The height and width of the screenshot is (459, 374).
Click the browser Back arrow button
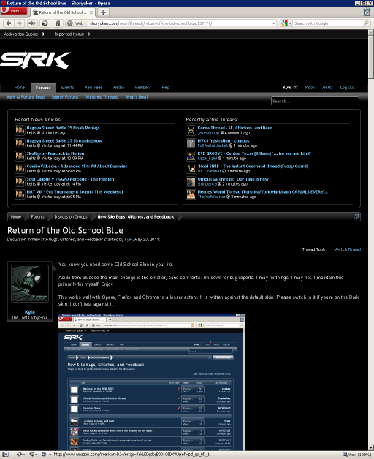click(x=9, y=23)
